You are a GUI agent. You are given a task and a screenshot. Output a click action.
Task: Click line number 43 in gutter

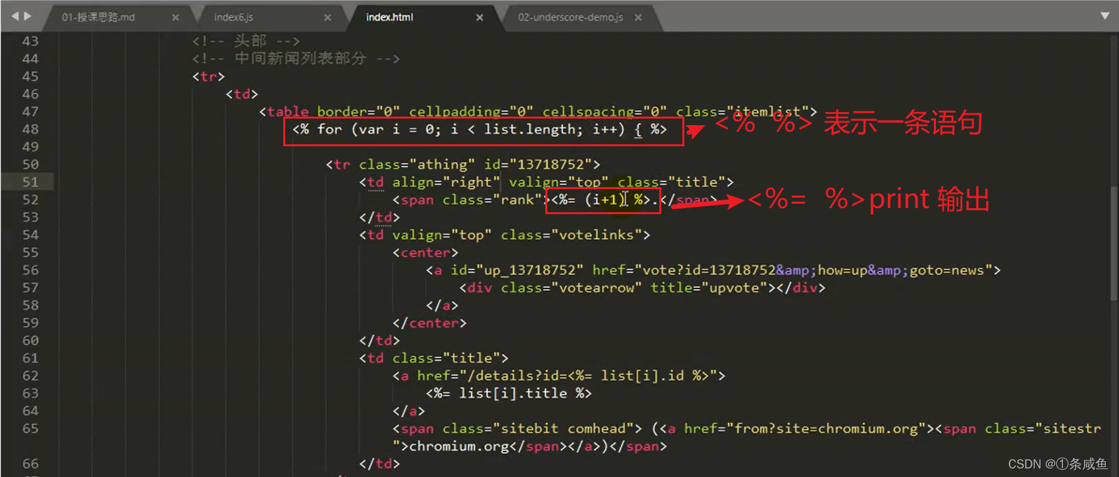pyautogui.click(x=30, y=41)
